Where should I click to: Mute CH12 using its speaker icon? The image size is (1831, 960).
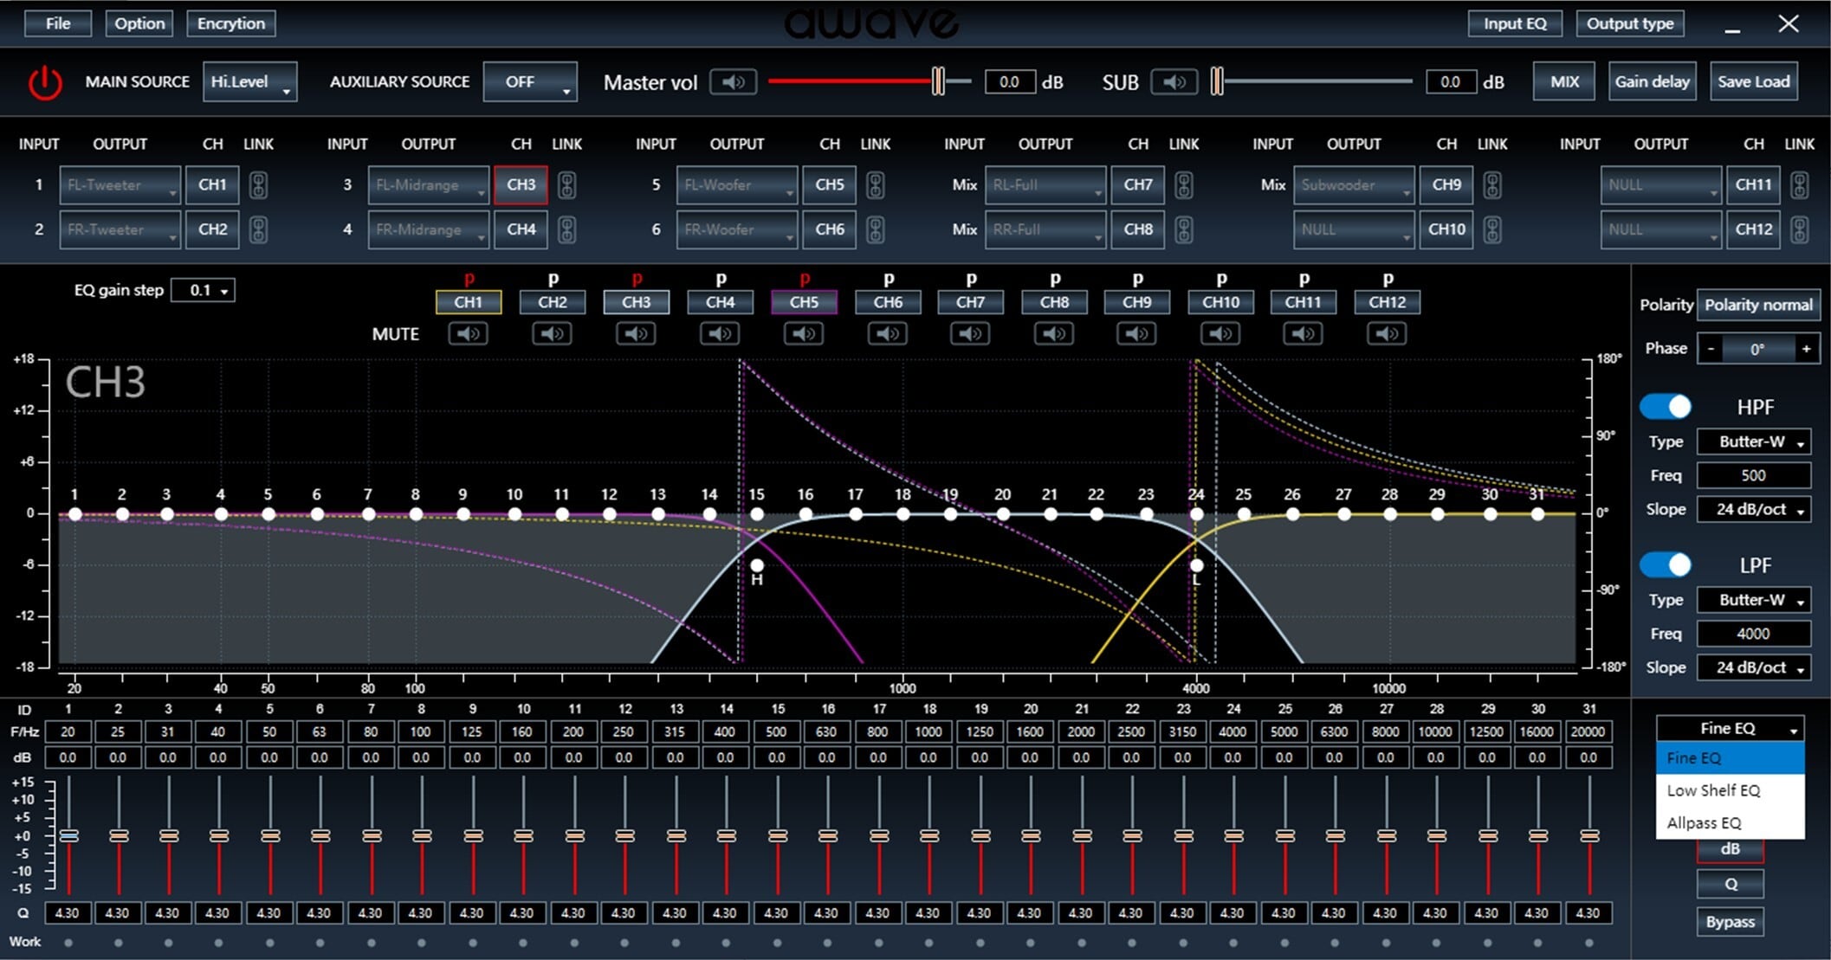[1386, 333]
